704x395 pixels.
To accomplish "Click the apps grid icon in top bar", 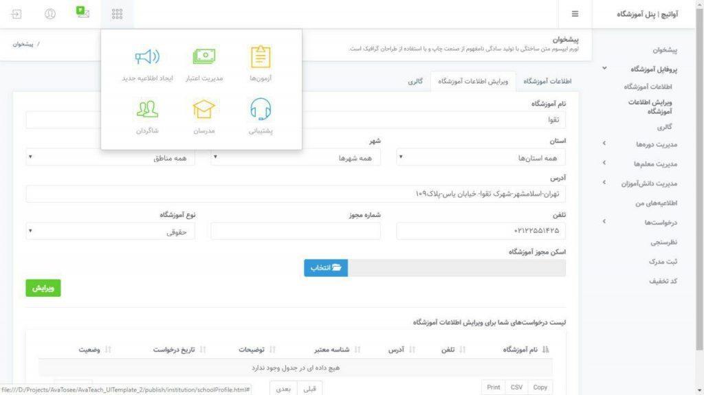I will coord(117,14).
